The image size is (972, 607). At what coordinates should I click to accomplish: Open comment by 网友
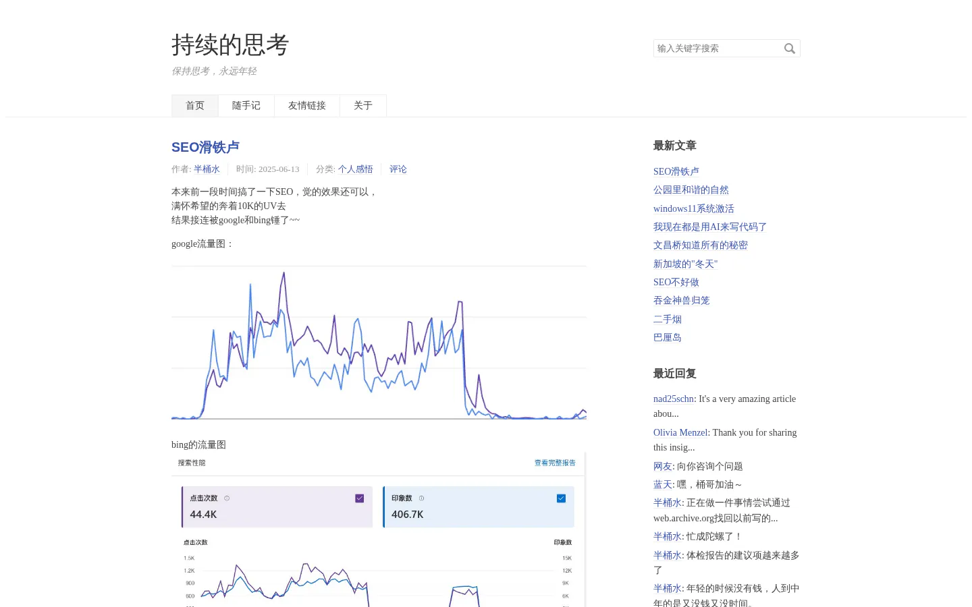pyautogui.click(x=663, y=466)
